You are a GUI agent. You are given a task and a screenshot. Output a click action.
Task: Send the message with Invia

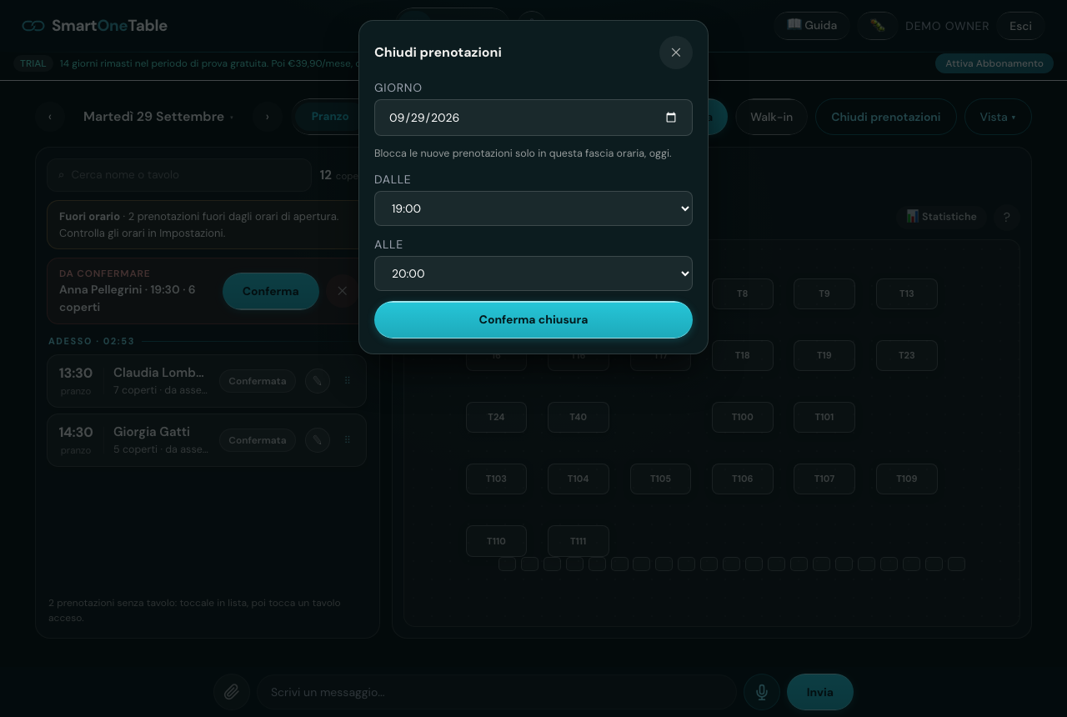click(820, 692)
